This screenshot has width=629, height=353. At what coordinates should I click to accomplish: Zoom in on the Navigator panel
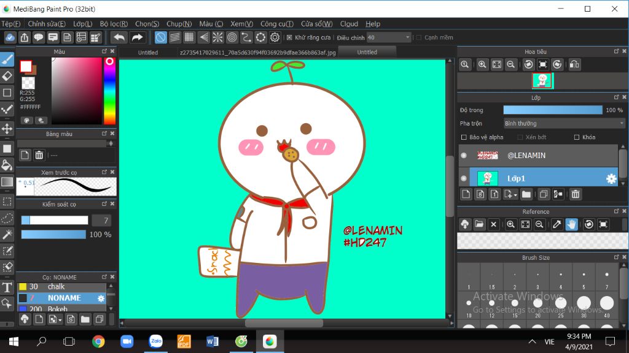[x=482, y=64]
